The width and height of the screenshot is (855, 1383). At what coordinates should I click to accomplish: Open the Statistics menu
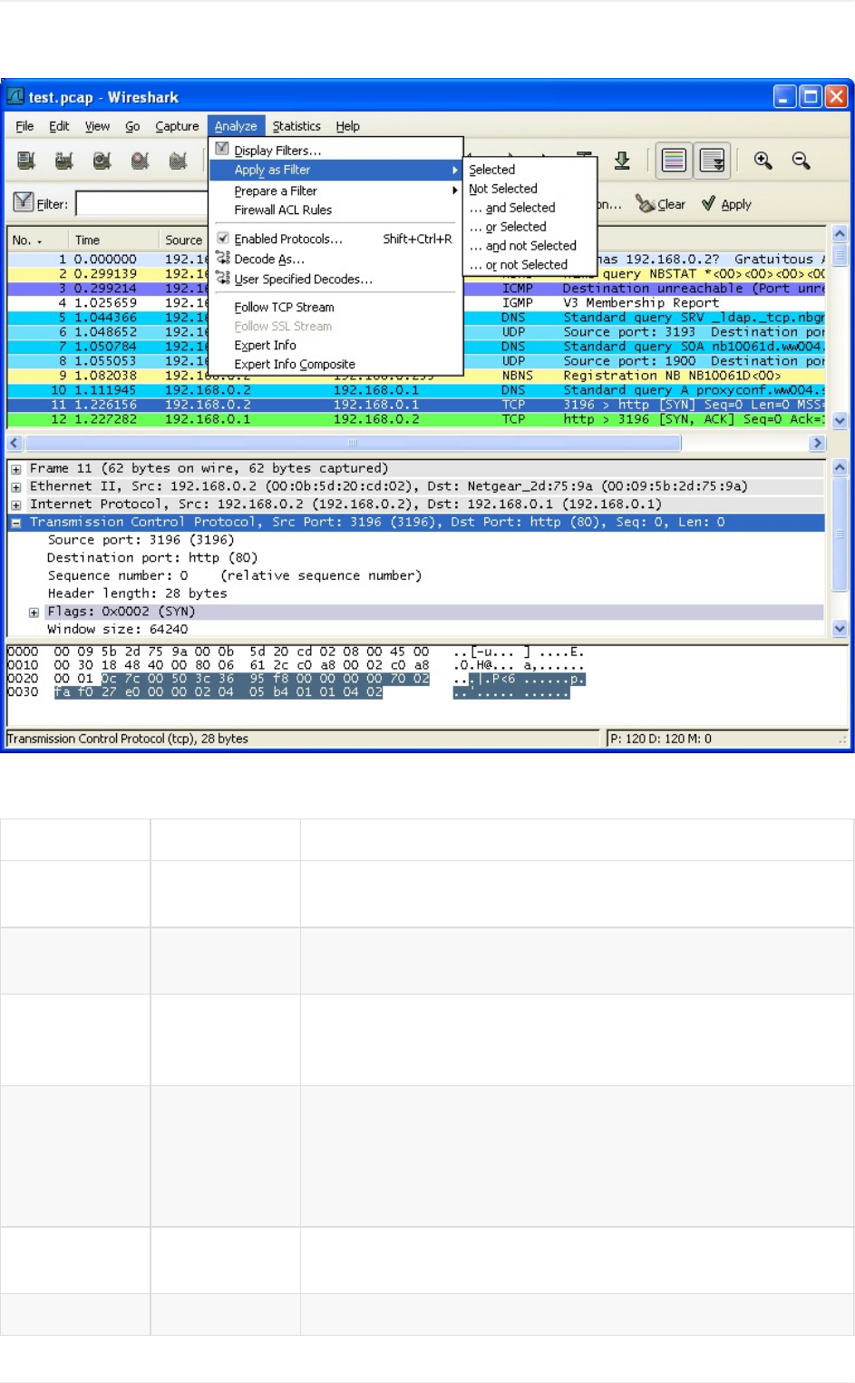[296, 126]
